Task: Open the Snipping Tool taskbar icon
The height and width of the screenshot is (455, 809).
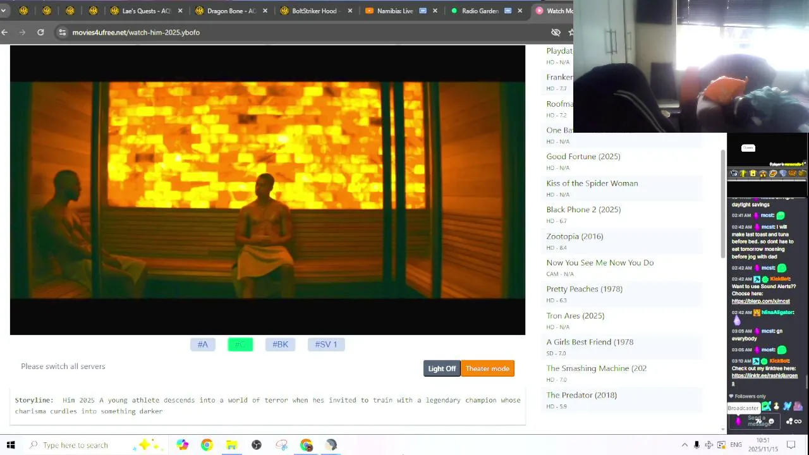Action: point(282,445)
